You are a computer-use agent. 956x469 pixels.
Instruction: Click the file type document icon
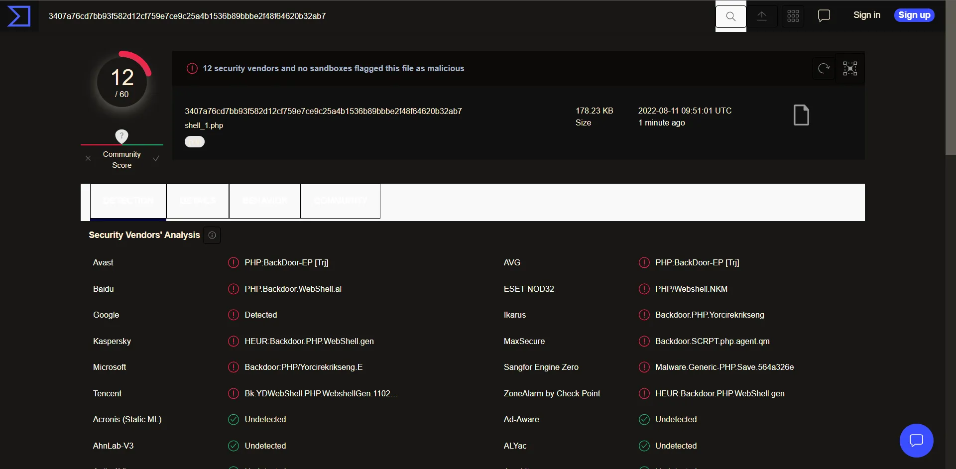click(x=801, y=115)
